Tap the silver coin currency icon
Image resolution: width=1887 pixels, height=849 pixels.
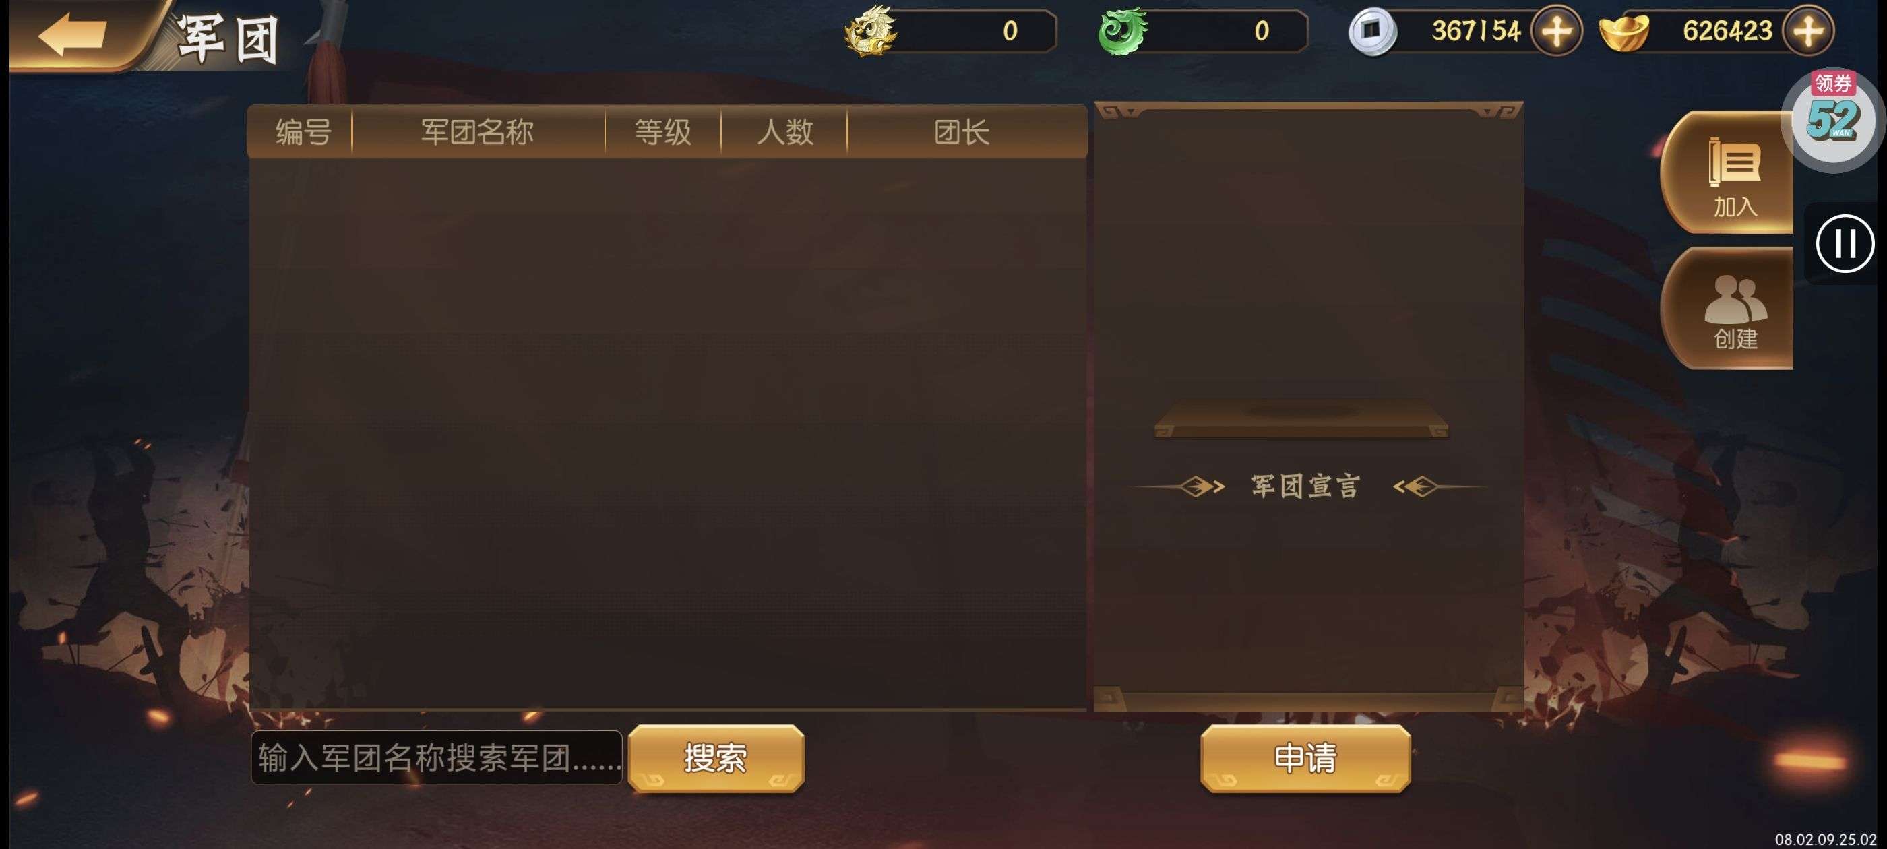[1373, 32]
